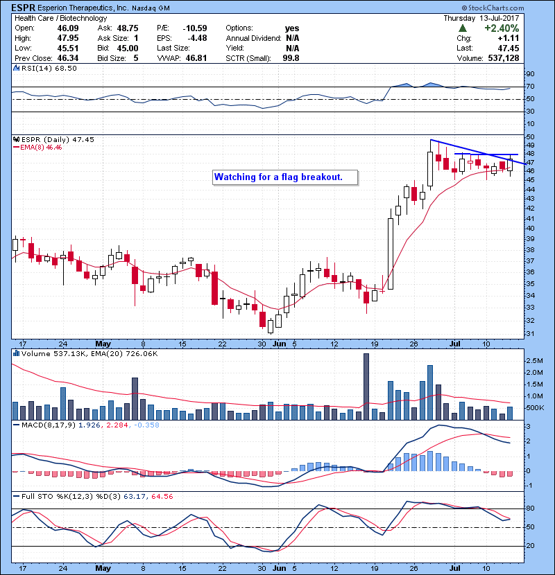The image size is (555, 575).
Task: Click the 'Nasdaq GM' exchange label
Action: click(x=151, y=8)
